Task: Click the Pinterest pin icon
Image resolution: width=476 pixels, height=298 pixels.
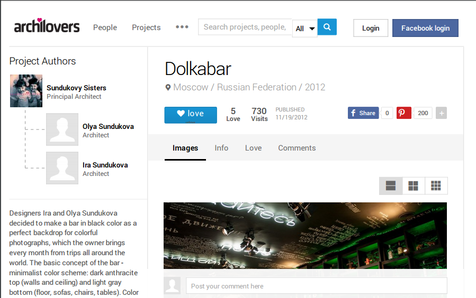Action: pos(404,113)
